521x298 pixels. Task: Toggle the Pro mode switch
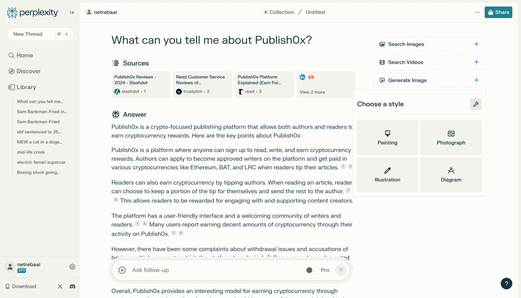click(x=311, y=270)
